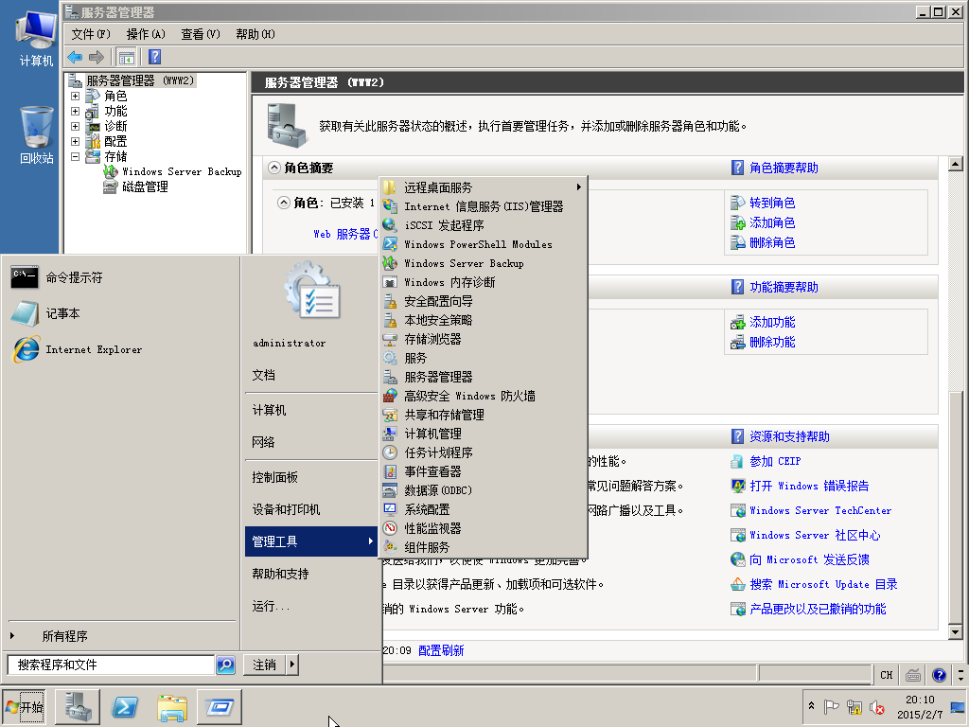Launch 安全配置向导
The width and height of the screenshot is (969, 727).
tap(483, 301)
